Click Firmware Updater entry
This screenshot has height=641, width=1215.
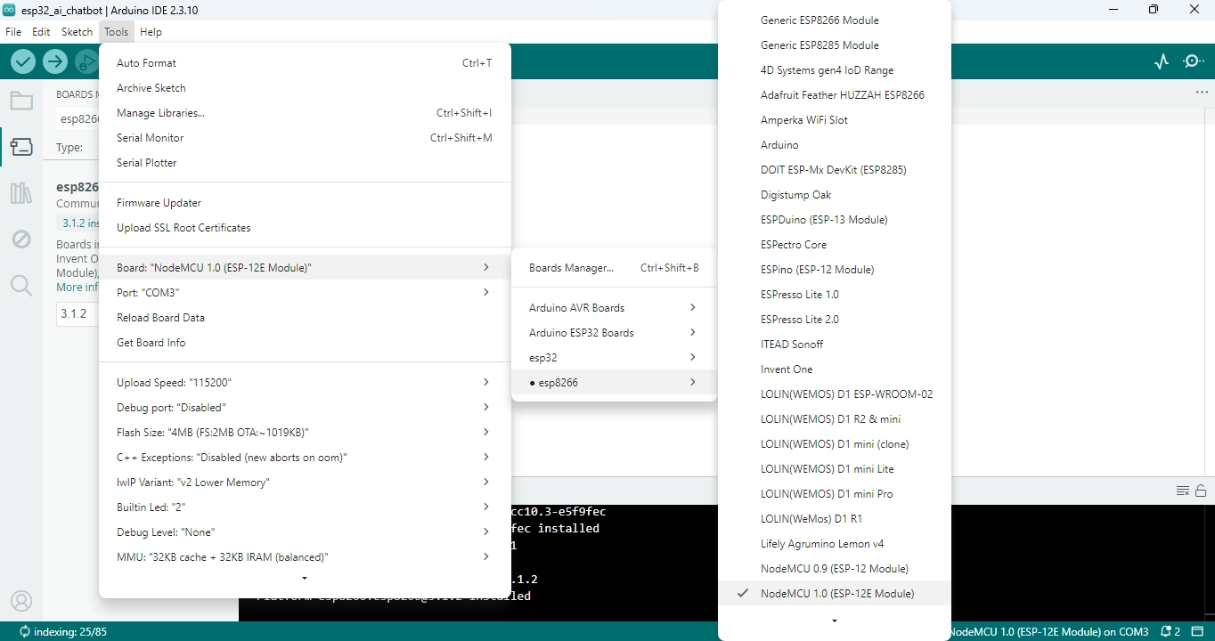coord(305,203)
